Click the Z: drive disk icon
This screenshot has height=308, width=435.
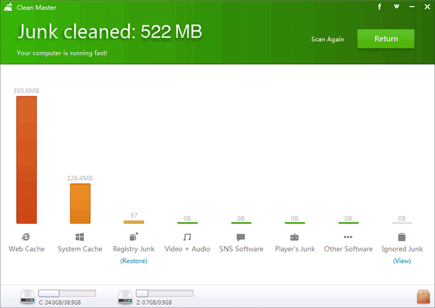125,297
